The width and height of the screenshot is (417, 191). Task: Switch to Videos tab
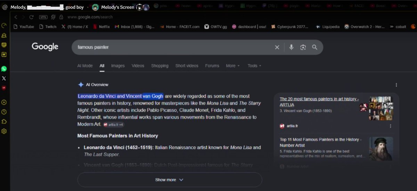point(138,66)
